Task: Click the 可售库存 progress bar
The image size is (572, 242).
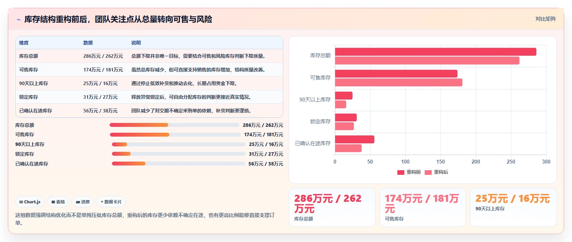Action: point(175,135)
